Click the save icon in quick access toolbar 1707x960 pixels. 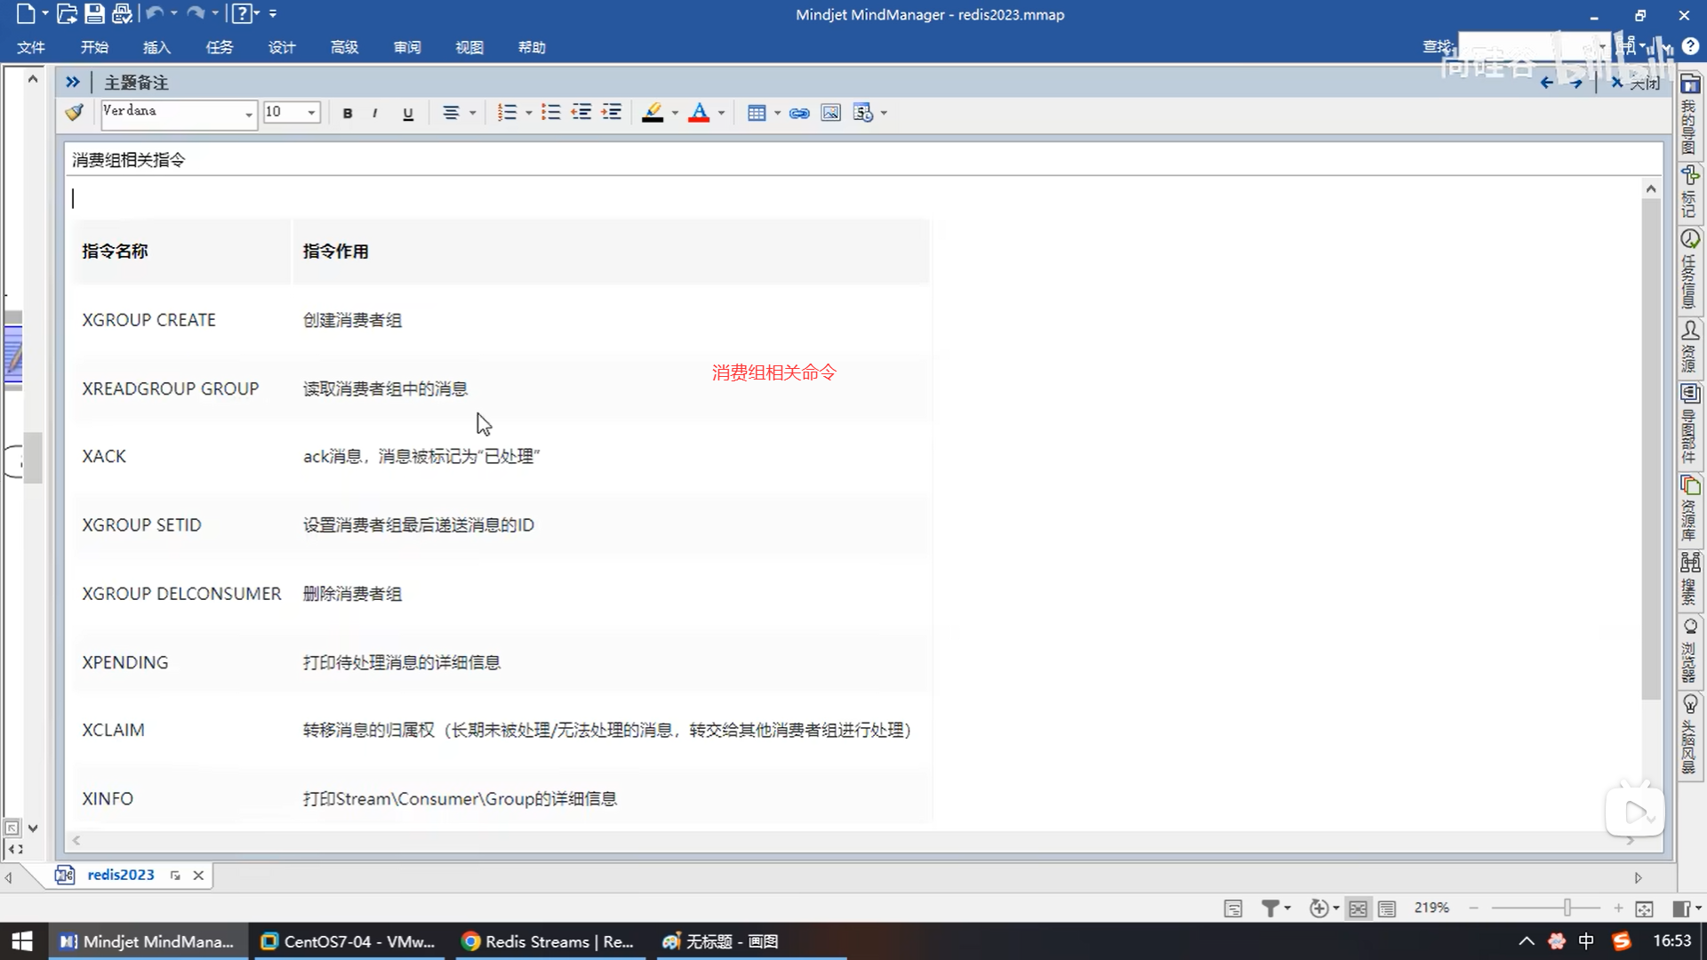[94, 14]
